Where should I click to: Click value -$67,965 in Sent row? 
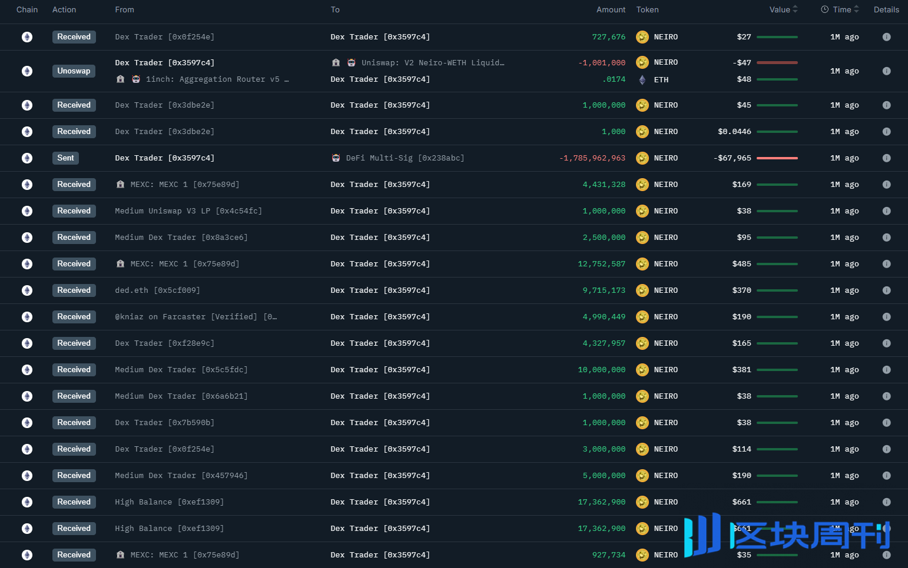(732, 158)
